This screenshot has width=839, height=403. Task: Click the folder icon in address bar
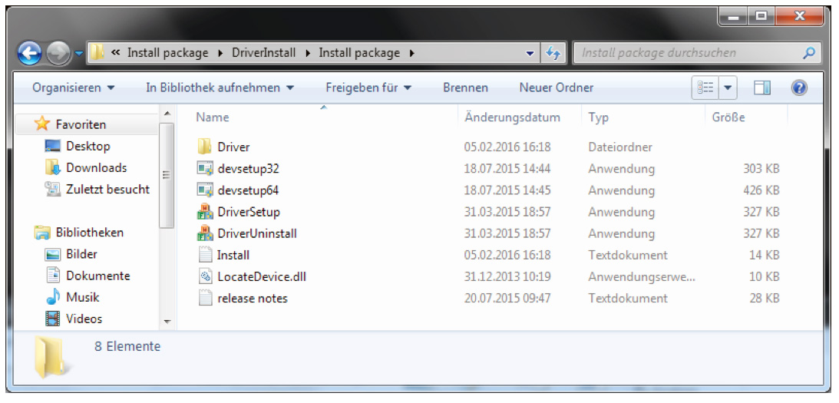coord(97,52)
